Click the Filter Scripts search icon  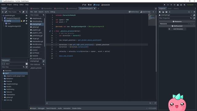click(44, 15)
